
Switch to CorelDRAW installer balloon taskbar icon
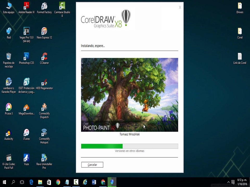point(112,182)
